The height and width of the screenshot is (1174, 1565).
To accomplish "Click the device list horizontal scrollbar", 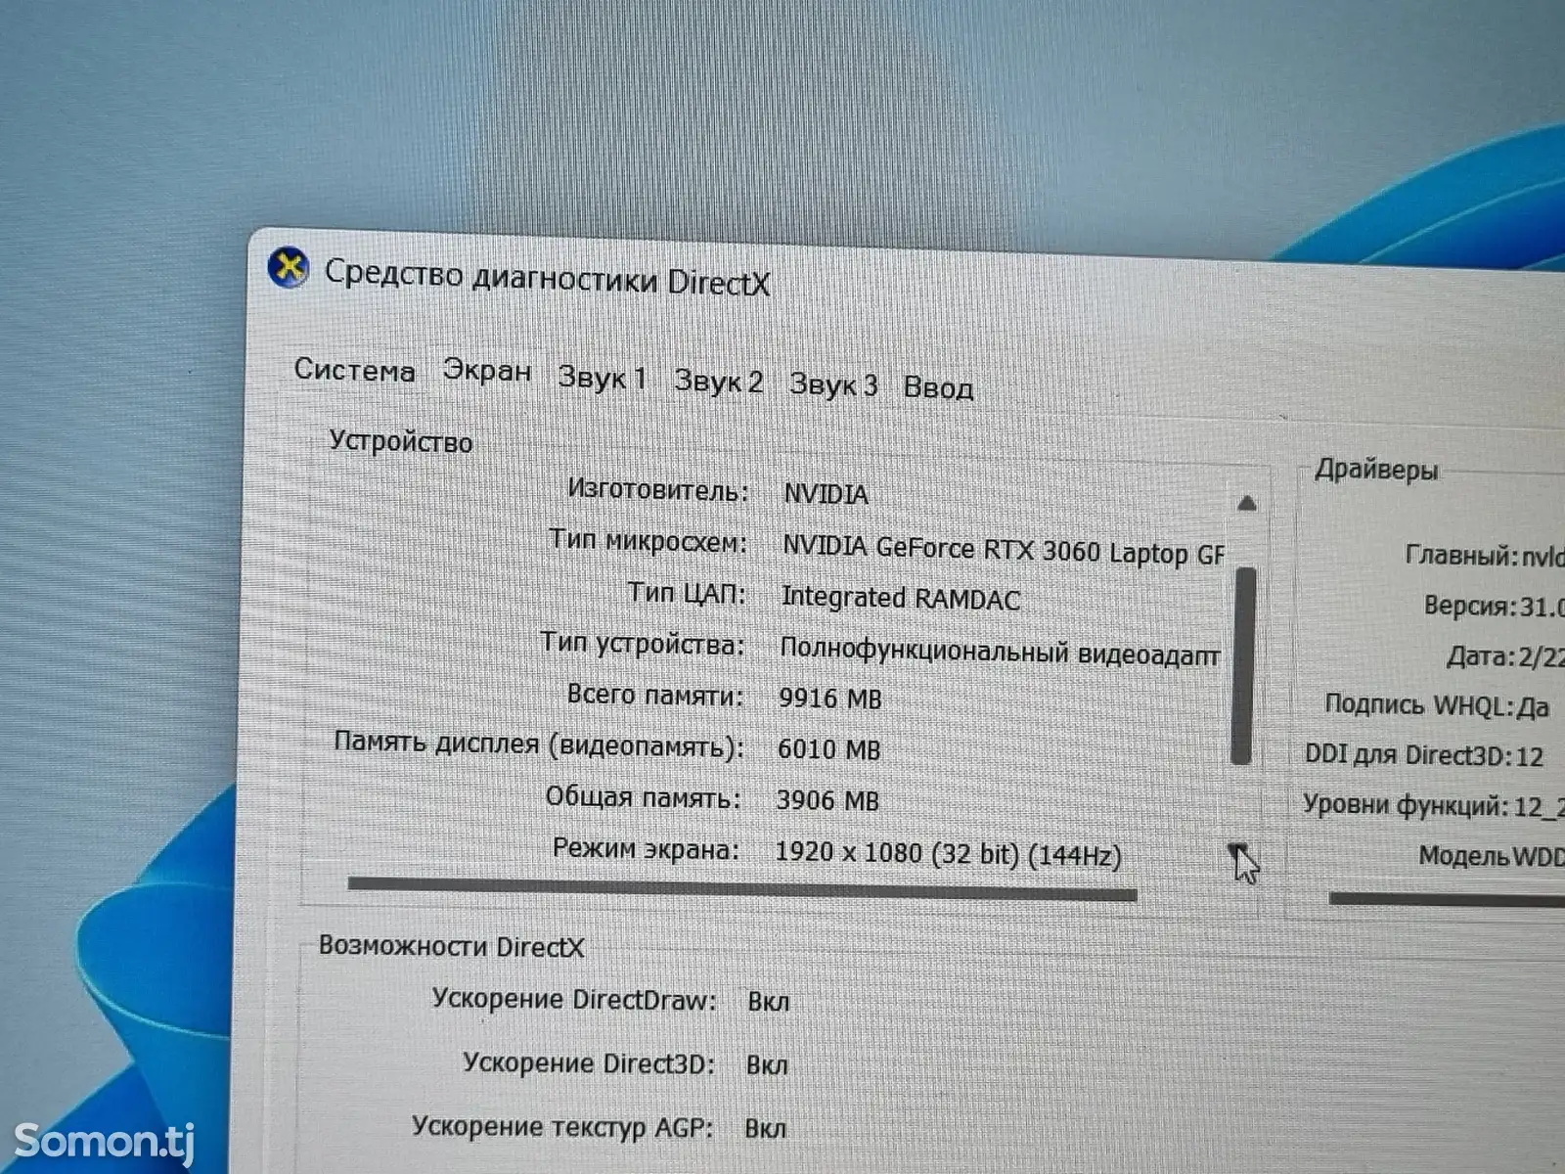I will tap(742, 888).
